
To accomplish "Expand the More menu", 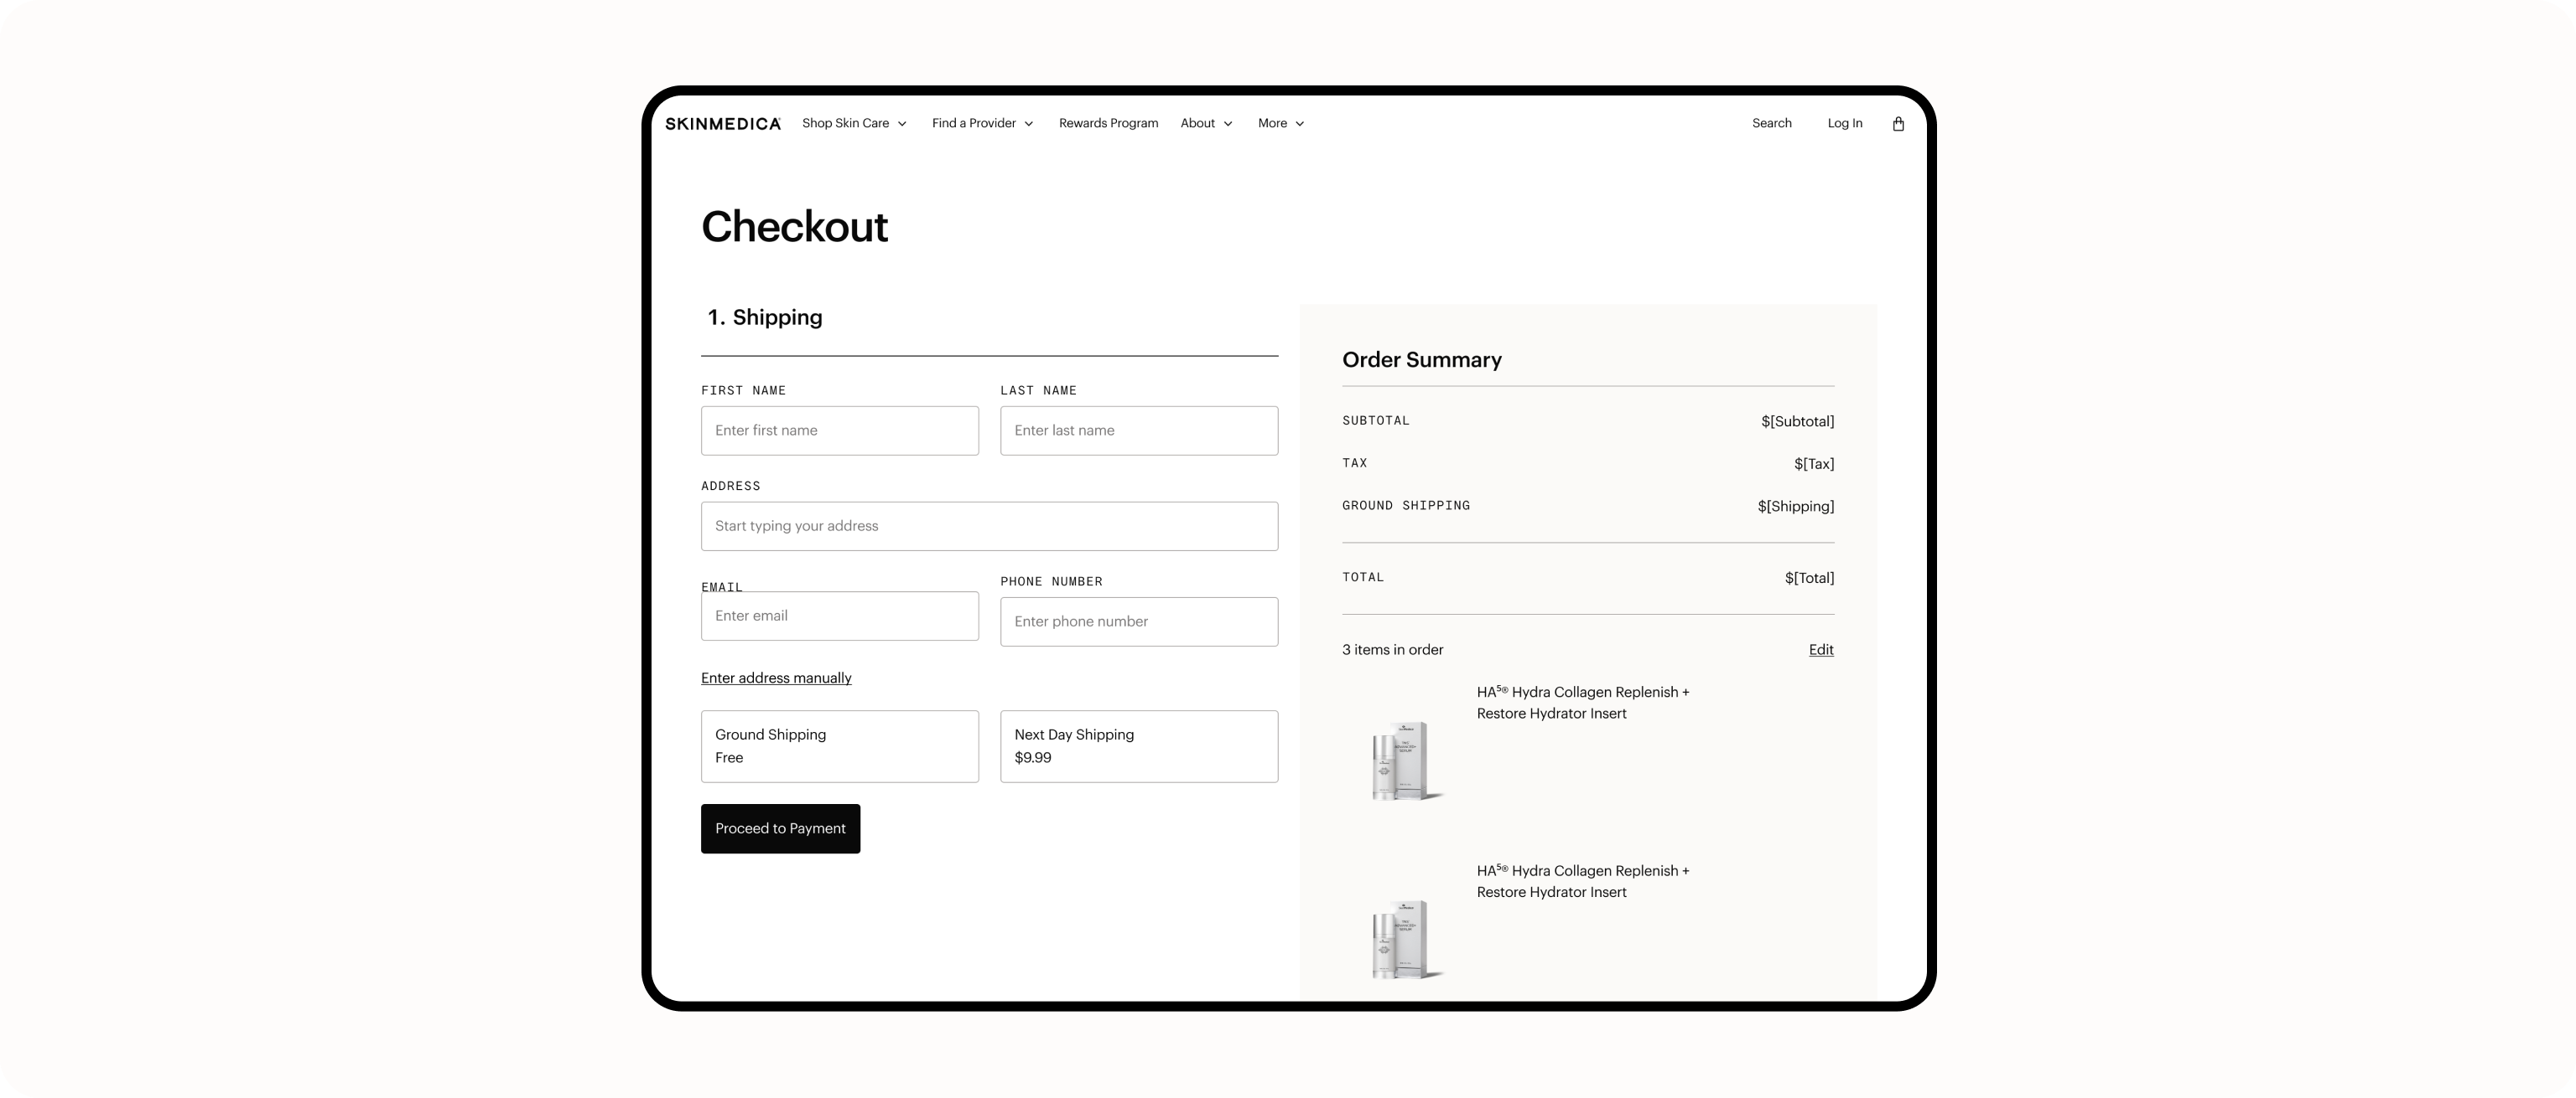I will 1281,123.
